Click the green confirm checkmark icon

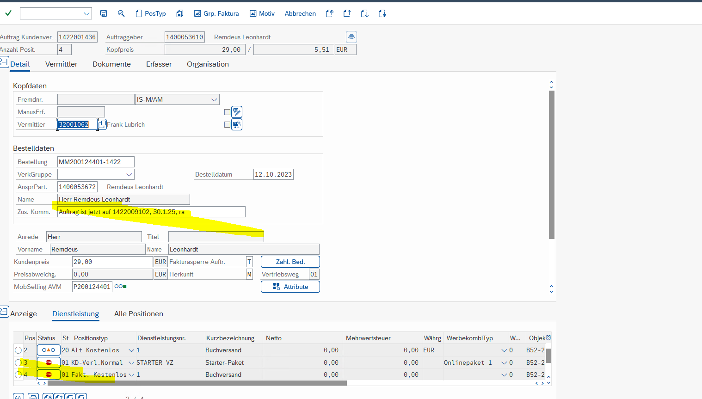8,13
